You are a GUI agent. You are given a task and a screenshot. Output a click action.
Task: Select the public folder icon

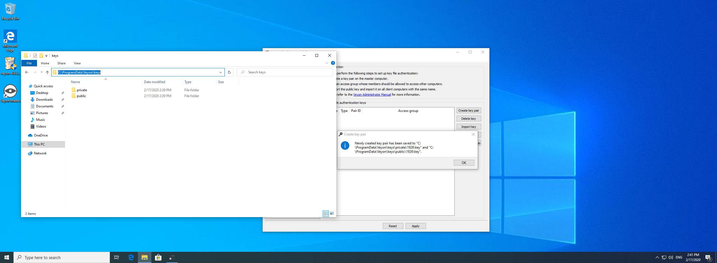pos(73,96)
